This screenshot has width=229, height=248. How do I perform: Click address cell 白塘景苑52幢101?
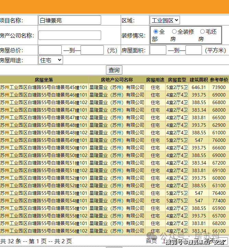pyautogui.click(x=44, y=178)
